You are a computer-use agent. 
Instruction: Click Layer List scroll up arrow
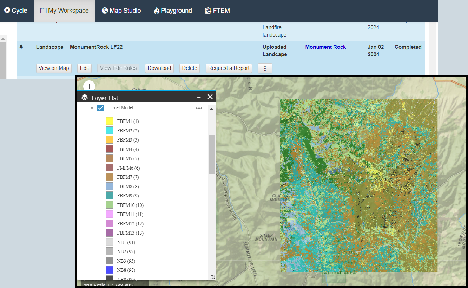coord(212,109)
